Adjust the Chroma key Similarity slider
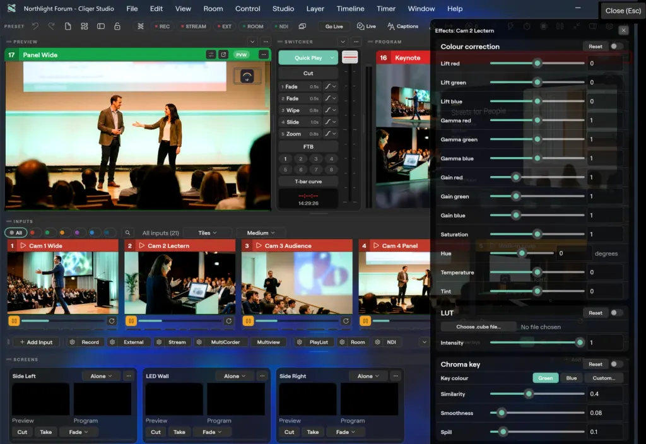This screenshot has height=444, width=646. click(x=537, y=394)
